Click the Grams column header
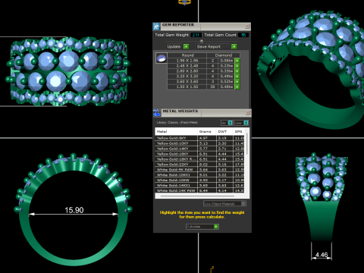 [206, 131]
